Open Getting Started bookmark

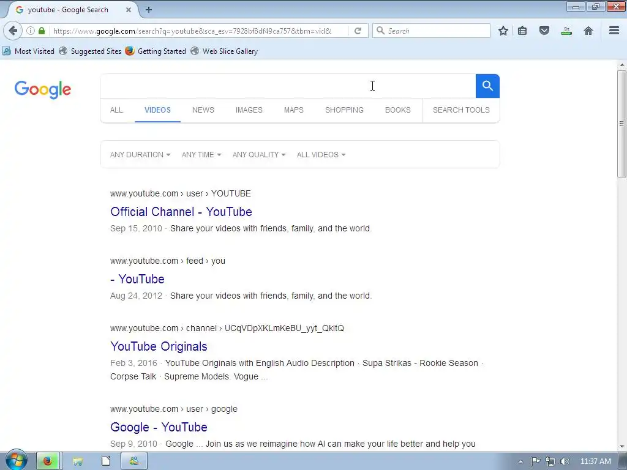click(156, 51)
